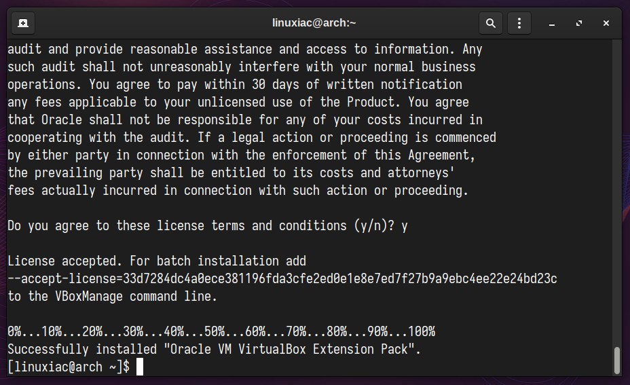Minimize the terminal window
Image resolution: width=630 pixels, height=385 pixels.
click(552, 24)
